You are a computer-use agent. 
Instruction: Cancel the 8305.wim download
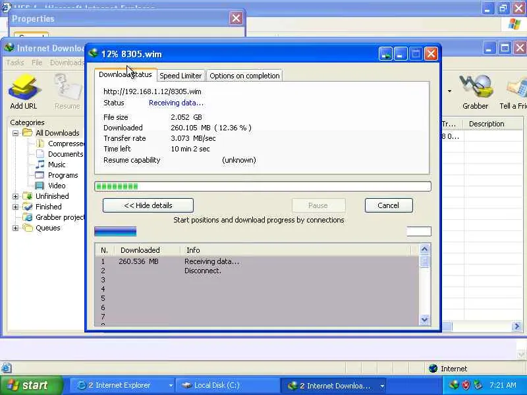pos(389,205)
